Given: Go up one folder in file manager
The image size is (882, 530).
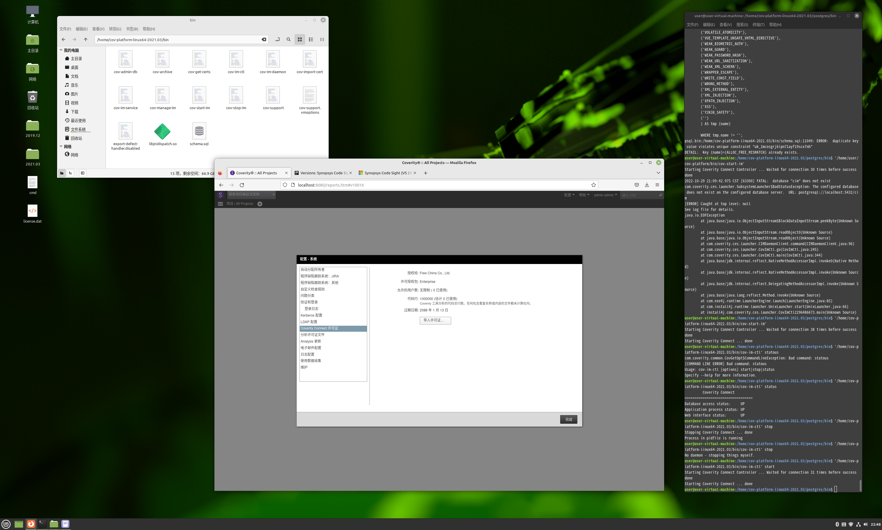Looking at the screenshot, I should (x=86, y=40).
